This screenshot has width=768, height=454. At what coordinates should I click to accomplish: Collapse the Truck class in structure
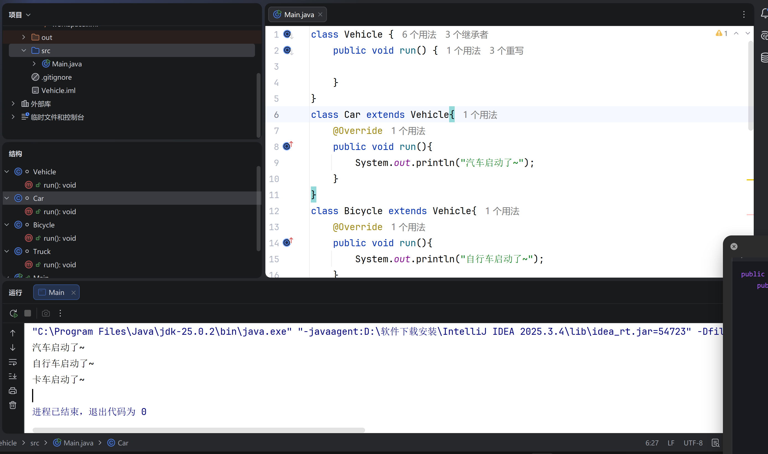click(7, 251)
